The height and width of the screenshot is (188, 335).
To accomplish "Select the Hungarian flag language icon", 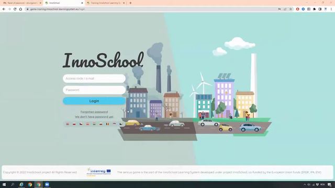I will click(94, 124).
